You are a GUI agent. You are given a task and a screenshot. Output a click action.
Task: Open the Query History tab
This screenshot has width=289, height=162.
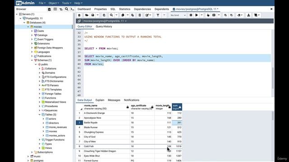(x=104, y=27)
